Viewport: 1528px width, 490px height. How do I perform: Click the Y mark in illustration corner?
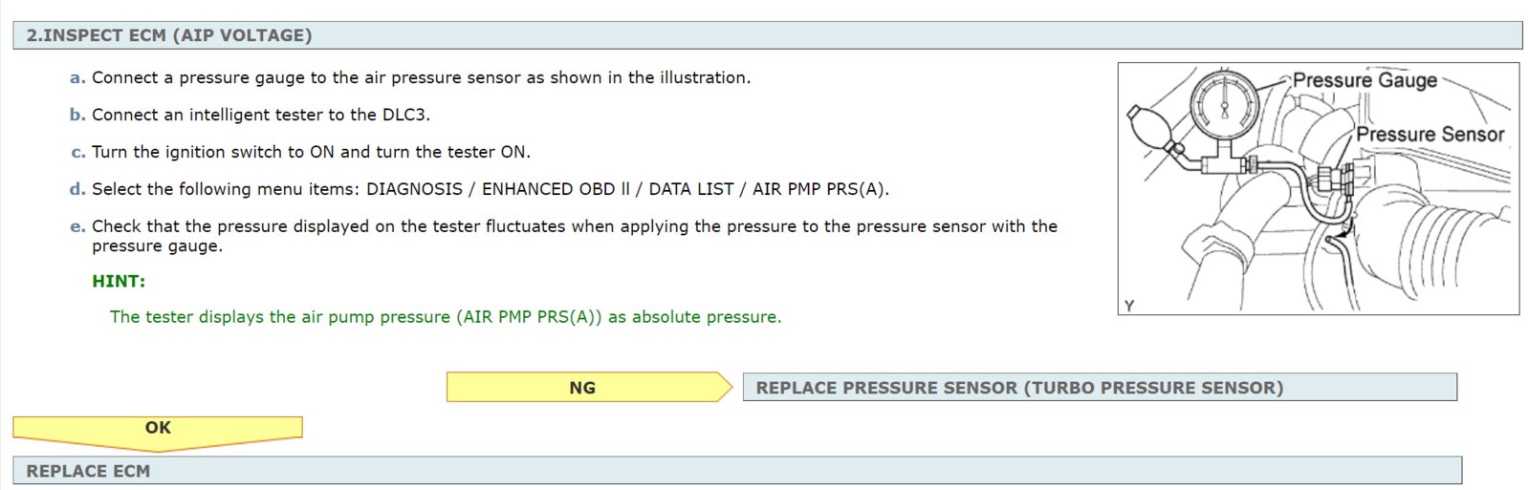1129,306
